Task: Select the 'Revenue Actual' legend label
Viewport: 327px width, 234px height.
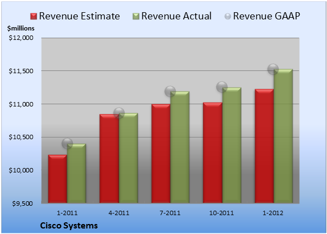Action: click(176, 16)
